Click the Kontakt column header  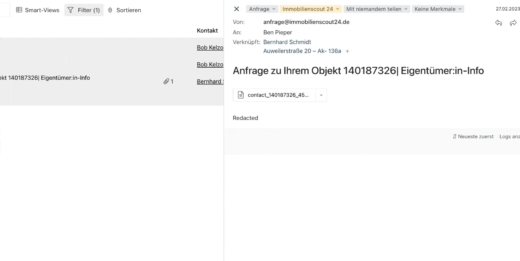coord(207,30)
